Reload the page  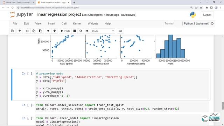pos(13,8)
